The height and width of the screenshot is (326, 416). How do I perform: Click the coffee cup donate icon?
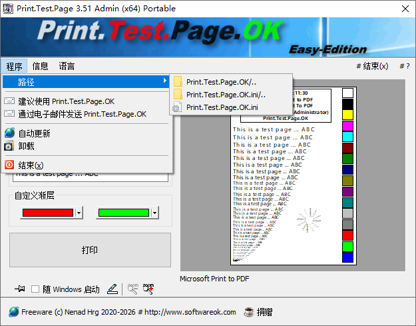click(x=249, y=312)
